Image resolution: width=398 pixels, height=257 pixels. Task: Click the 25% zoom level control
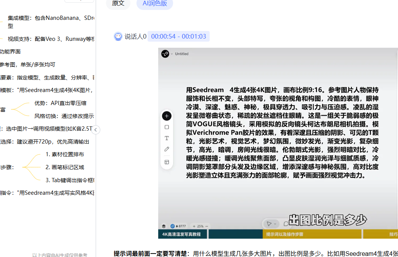coord(200,226)
